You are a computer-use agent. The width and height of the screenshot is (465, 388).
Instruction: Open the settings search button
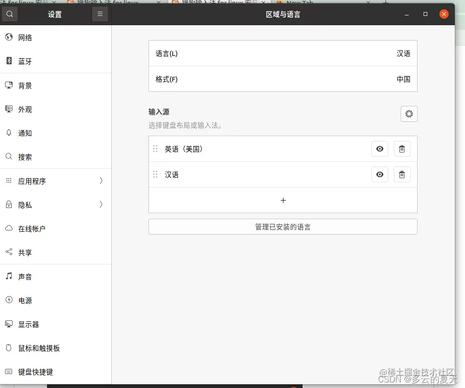click(x=9, y=14)
